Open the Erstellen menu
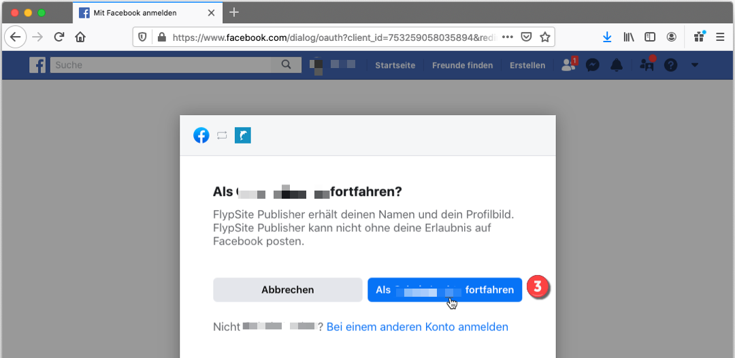735x358 pixels. [527, 65]
